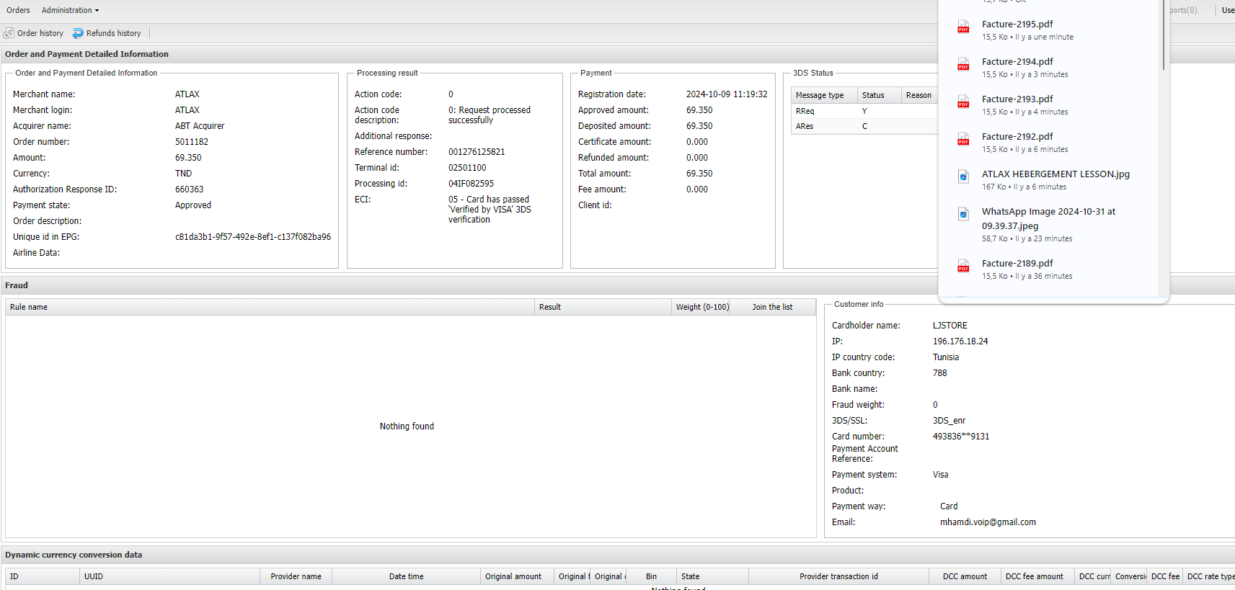Screen dimensions: 1235x590
Task: Select the Message type column header
Action: 819,95
